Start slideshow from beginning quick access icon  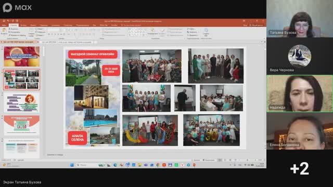click(x=17, y=21)
